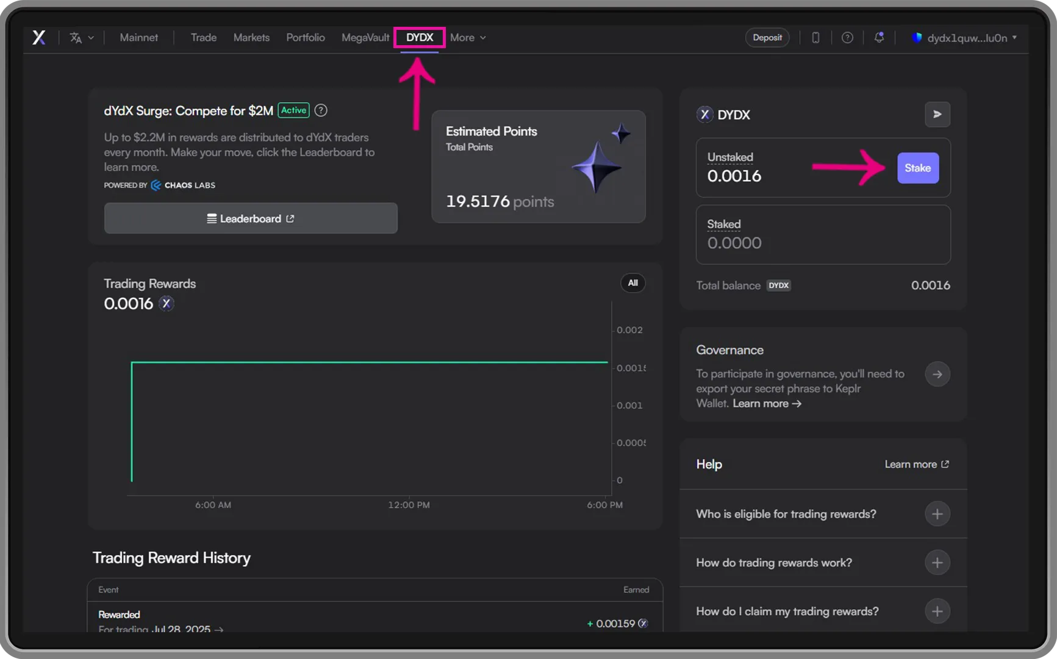Open the MegaVault tab
The height and width of the screenshot is (659, 1057).
click(x=365, y=37)
